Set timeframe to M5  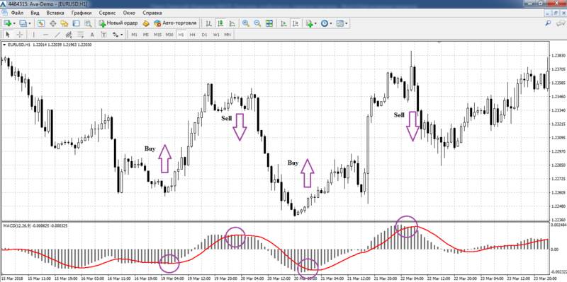pos(146,35)
